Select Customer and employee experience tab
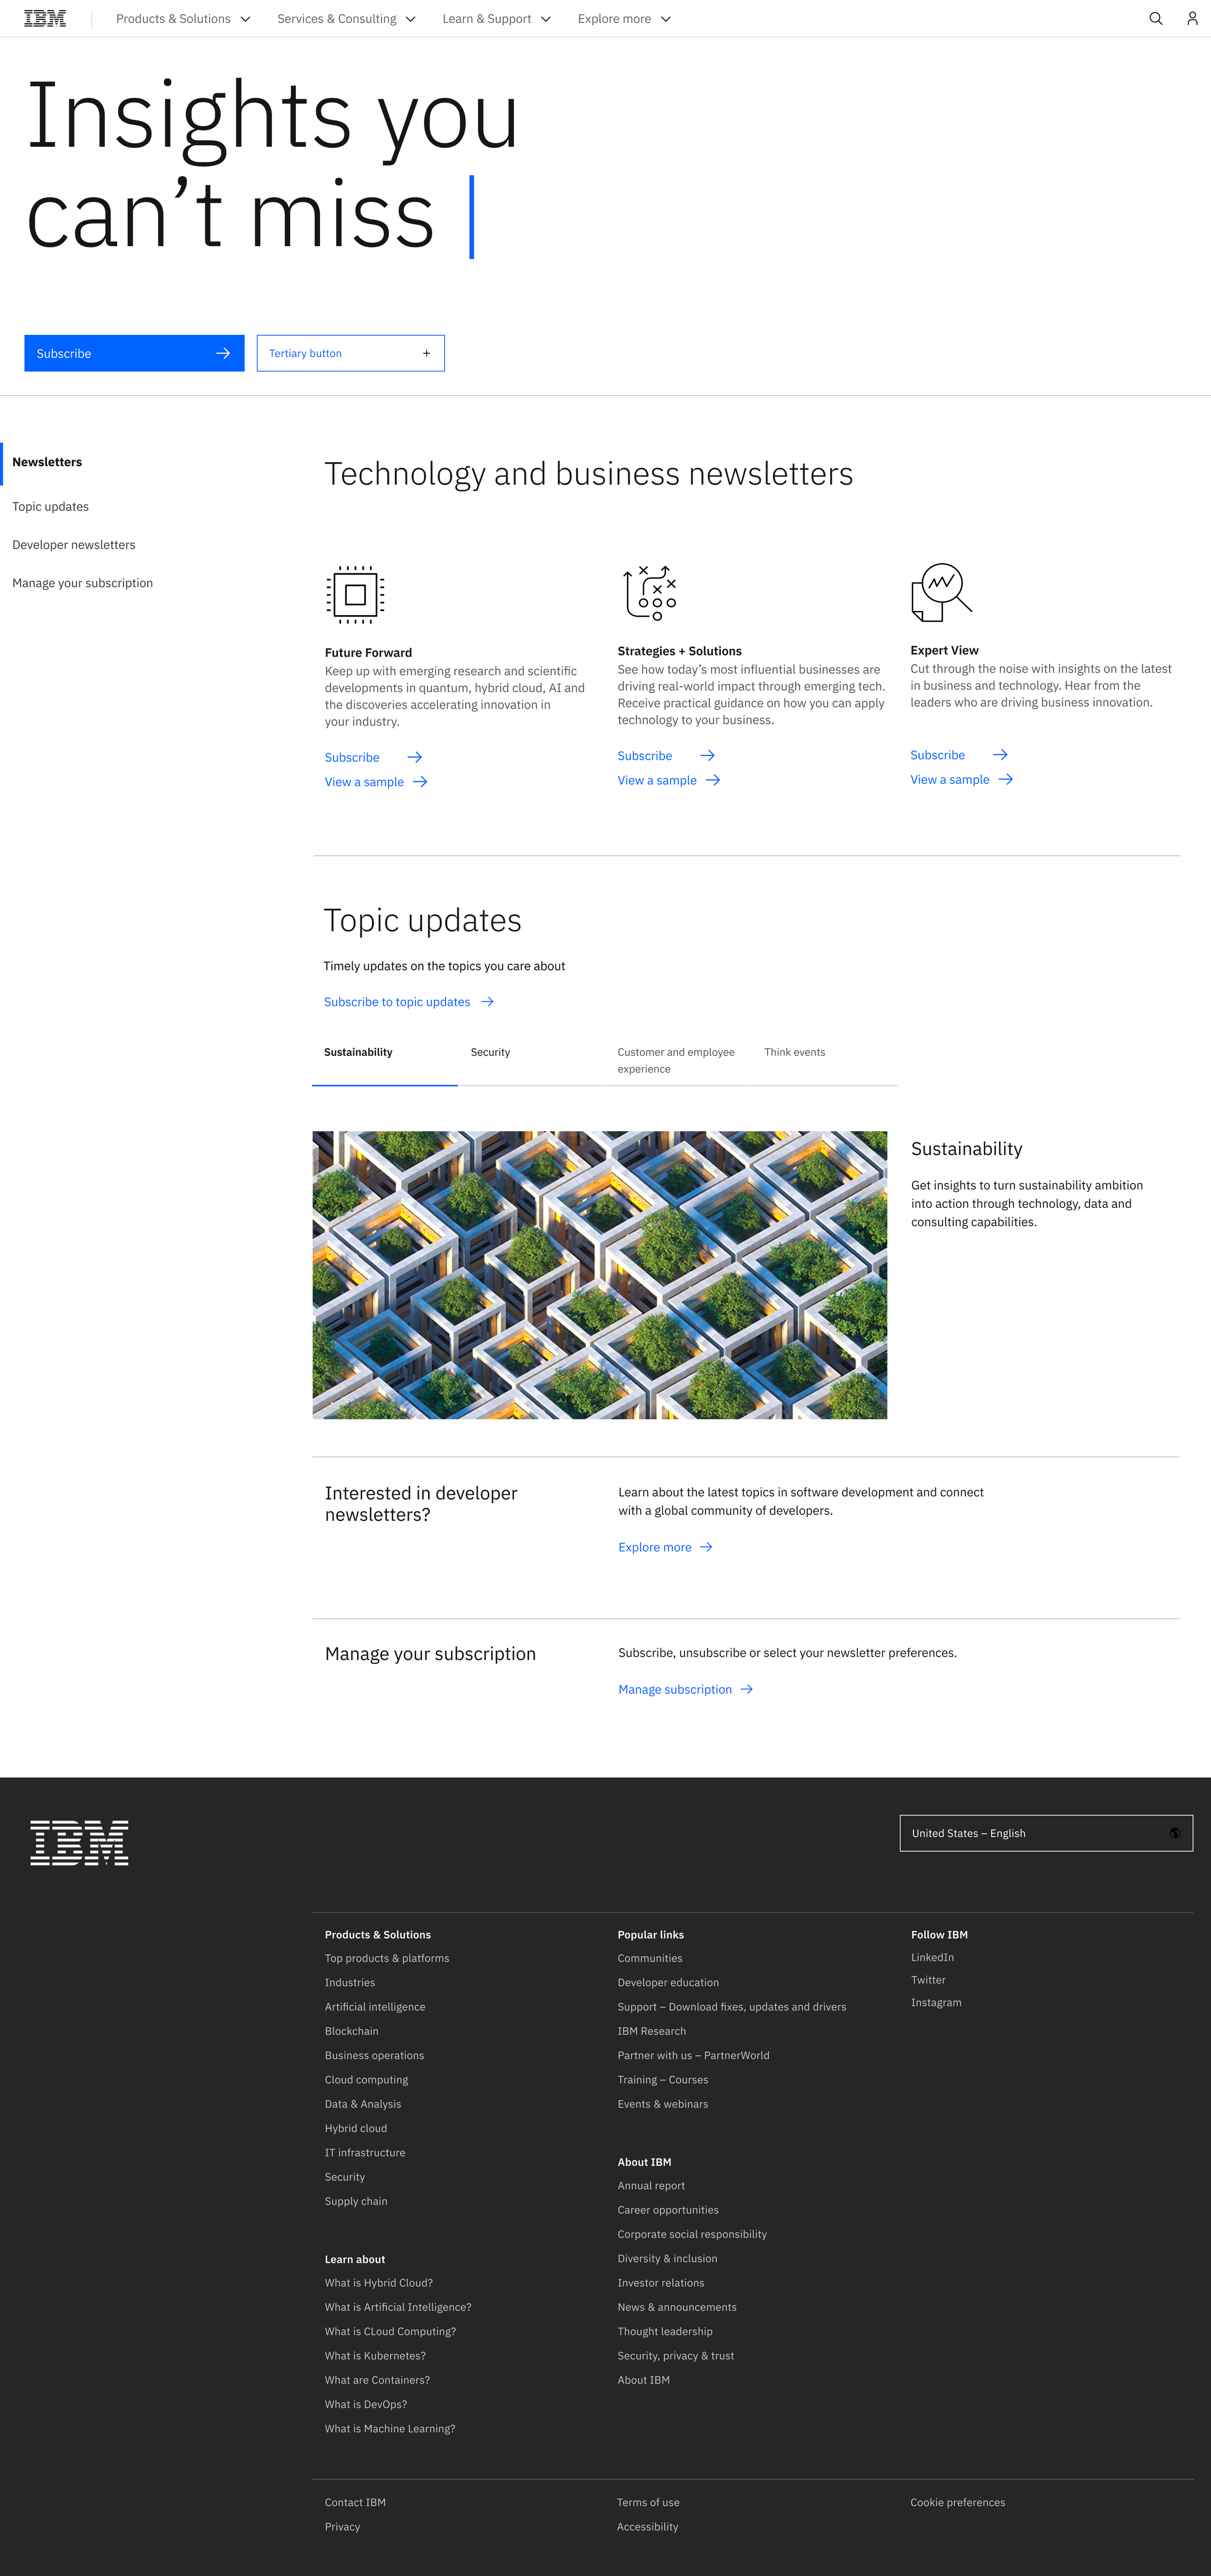Screen dimensions: 1211x2576 (x=676, y=1060)
